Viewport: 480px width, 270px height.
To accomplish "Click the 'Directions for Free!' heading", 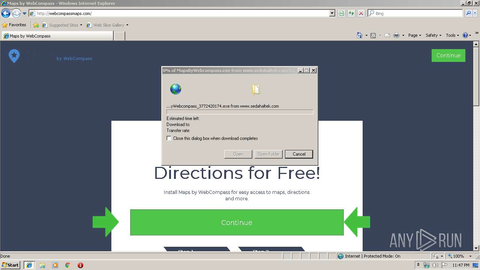I will pyautogui.click(x=237, y=173).
